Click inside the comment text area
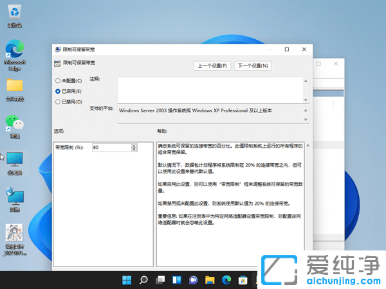The image size is (386, 289). pos(210,90)
